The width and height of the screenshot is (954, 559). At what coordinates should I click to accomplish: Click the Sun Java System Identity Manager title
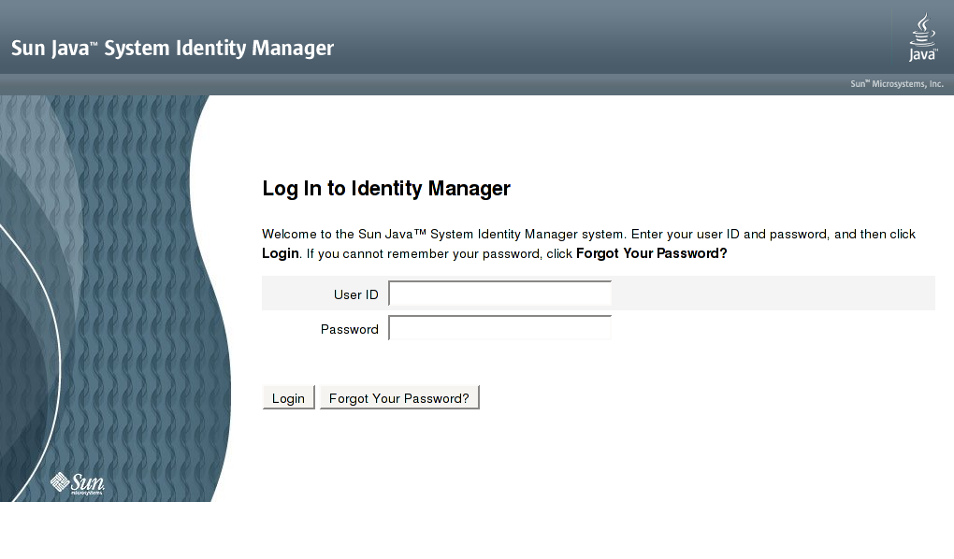click(x=172, y=48)
